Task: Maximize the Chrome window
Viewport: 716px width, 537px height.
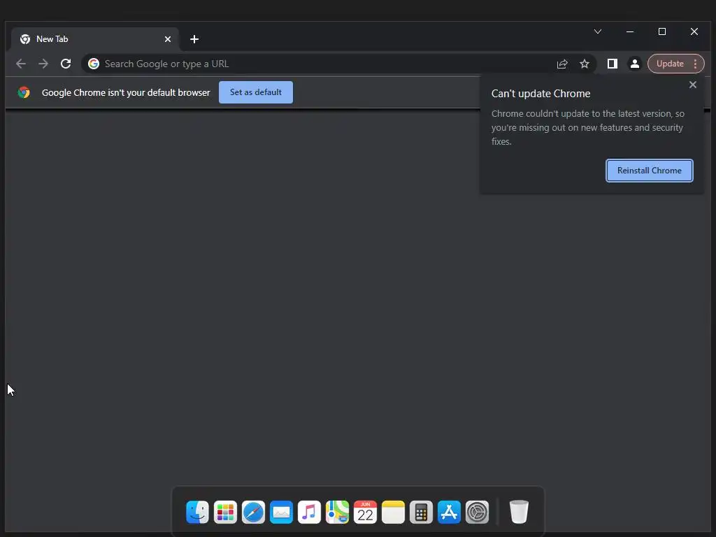Action: click(x=662, y=31)
